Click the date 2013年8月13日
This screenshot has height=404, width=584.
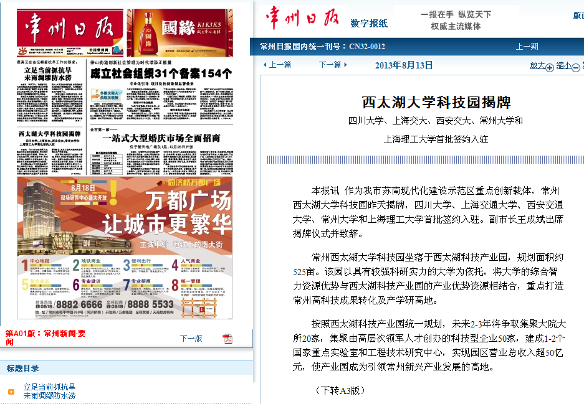point(404,65)
